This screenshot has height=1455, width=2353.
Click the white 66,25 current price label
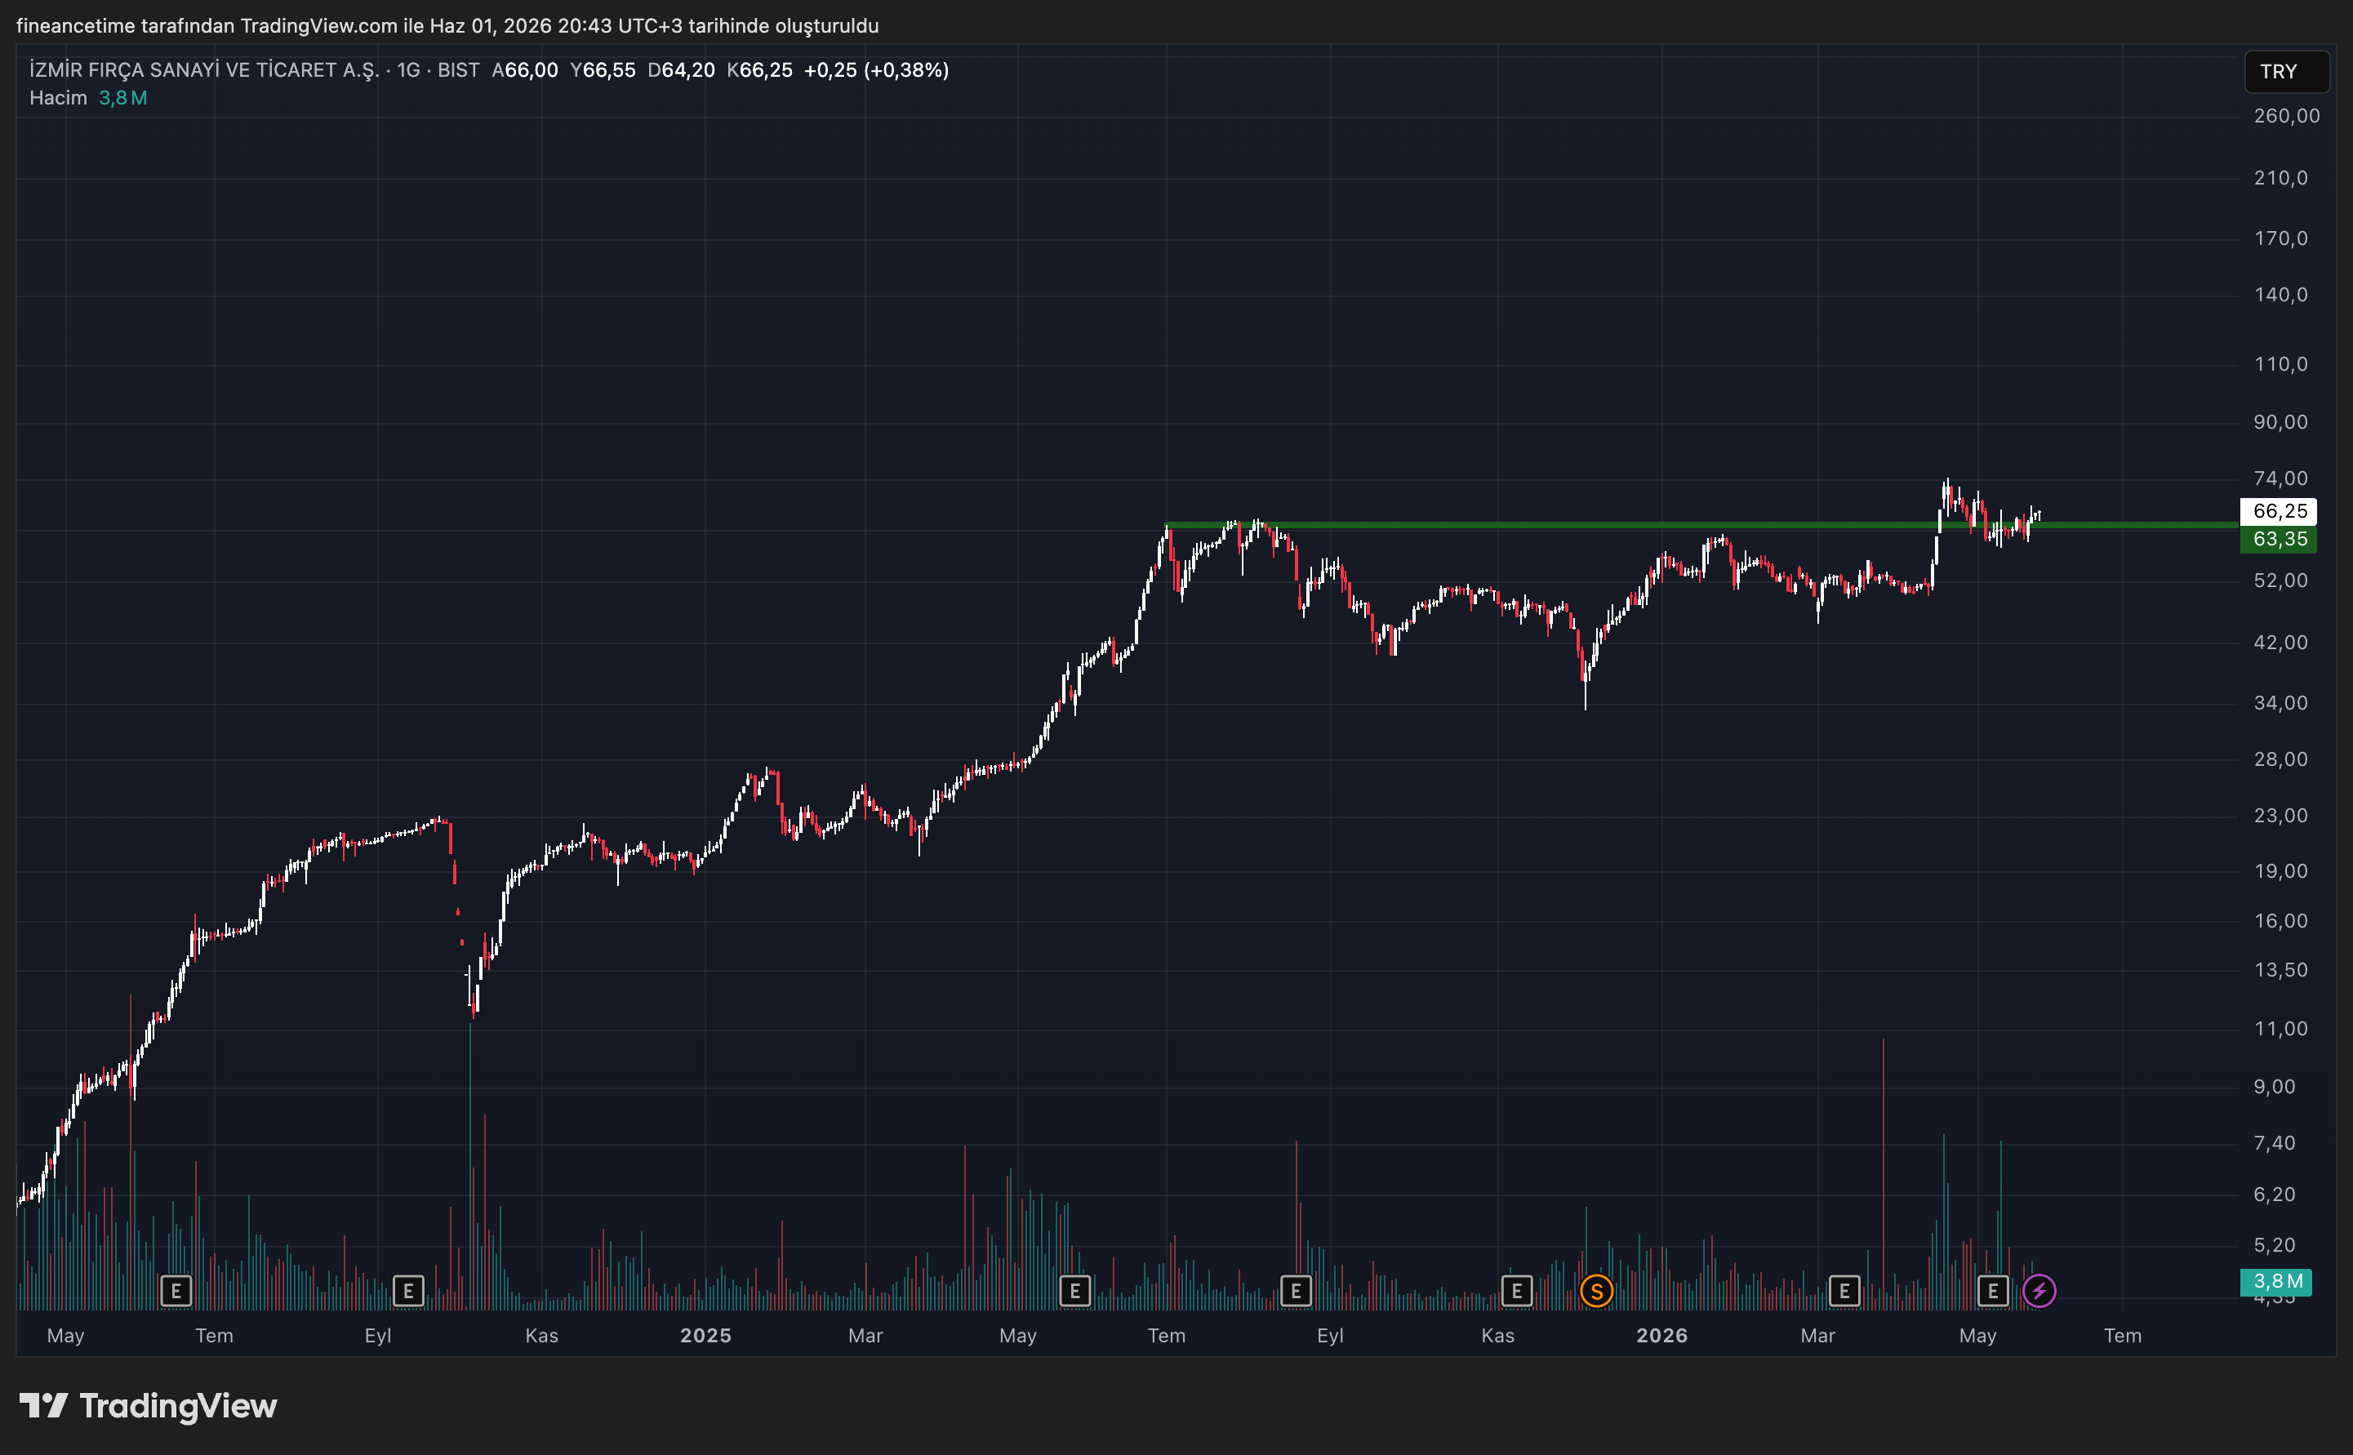(x=2278, y=511)
